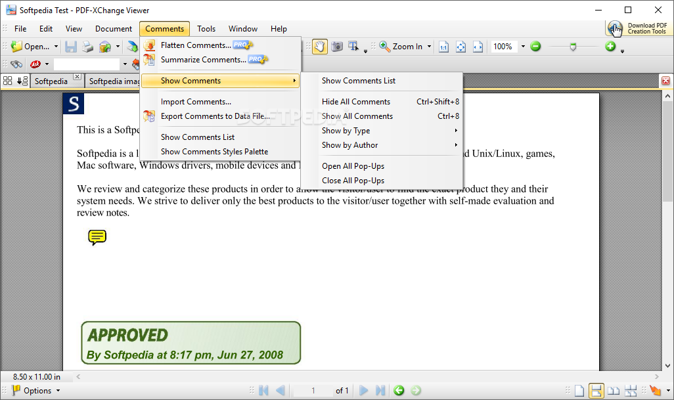Open the search box history dropdown
Image resolution: width=674 pixels, height=400 pixels.
point(125,64)
